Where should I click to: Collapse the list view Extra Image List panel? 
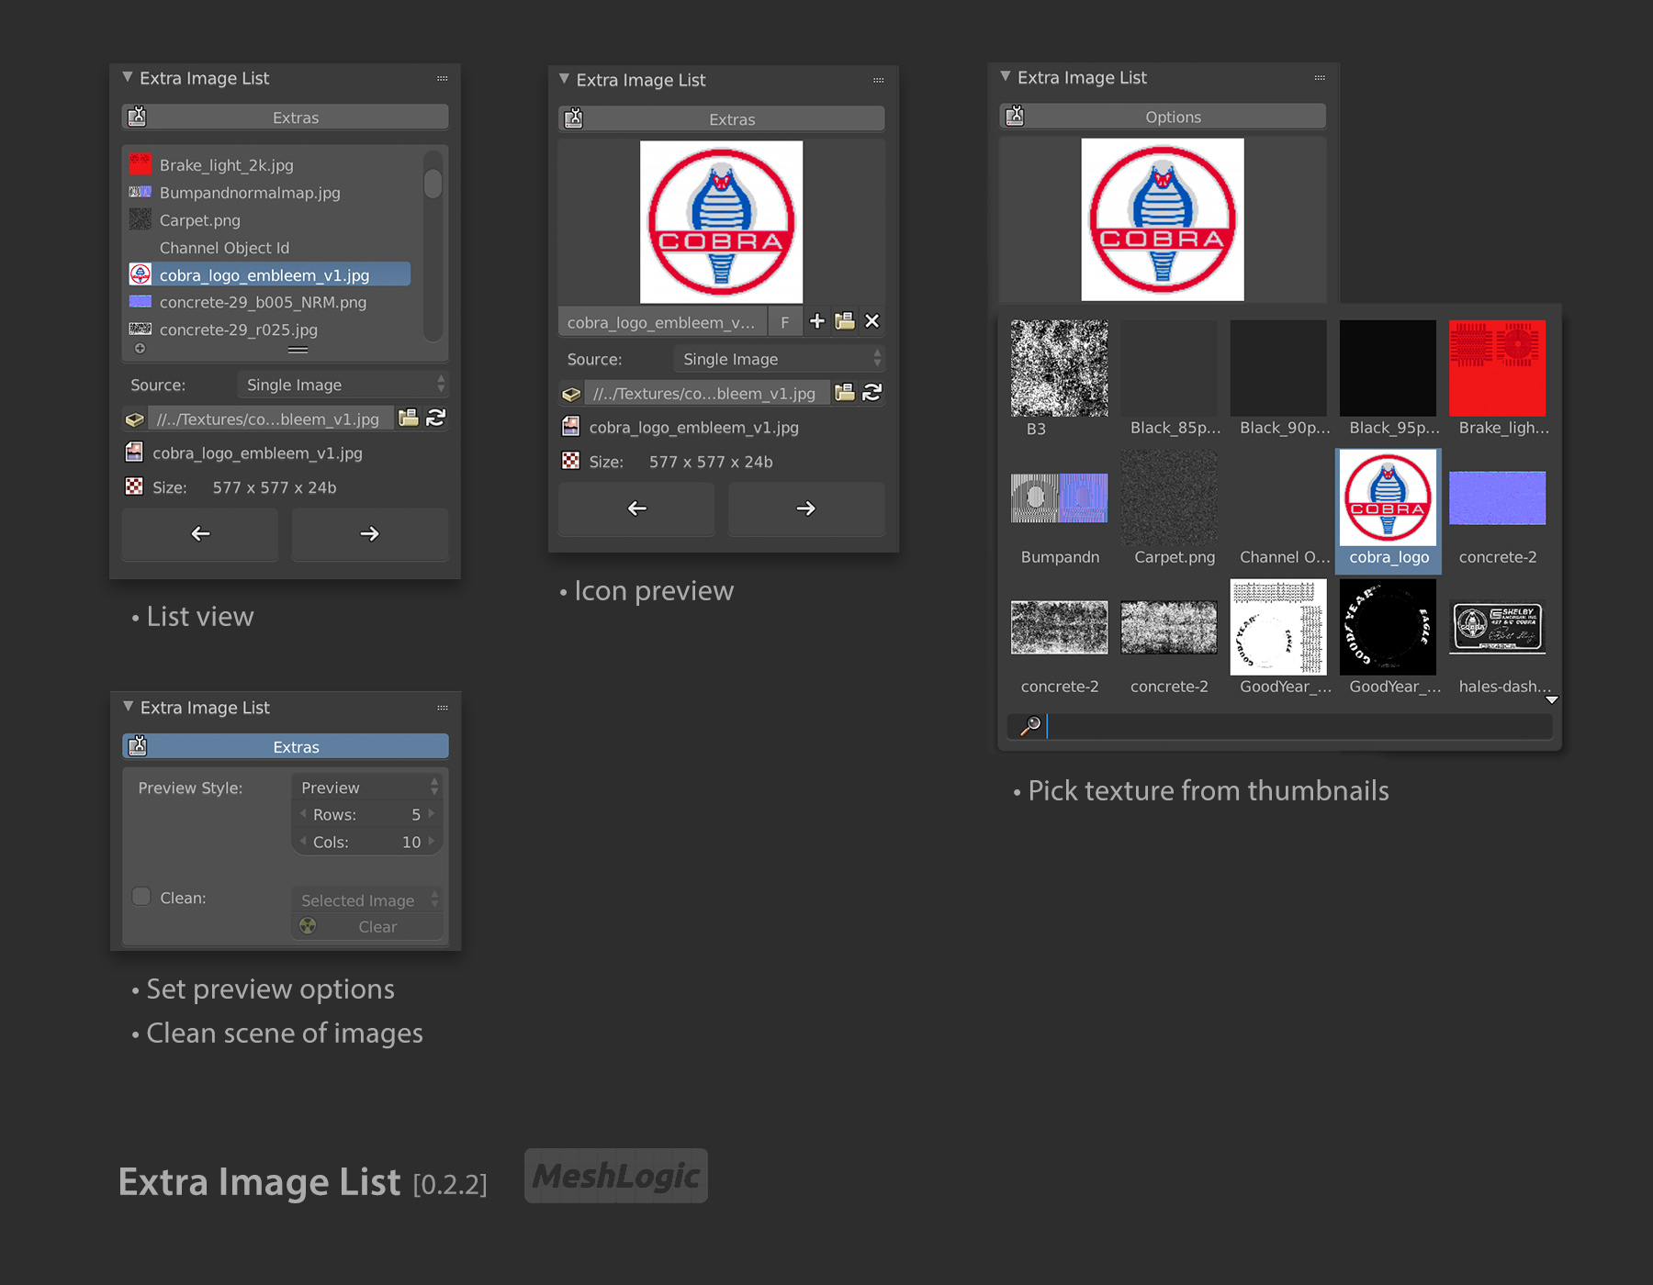coord(128,78)
